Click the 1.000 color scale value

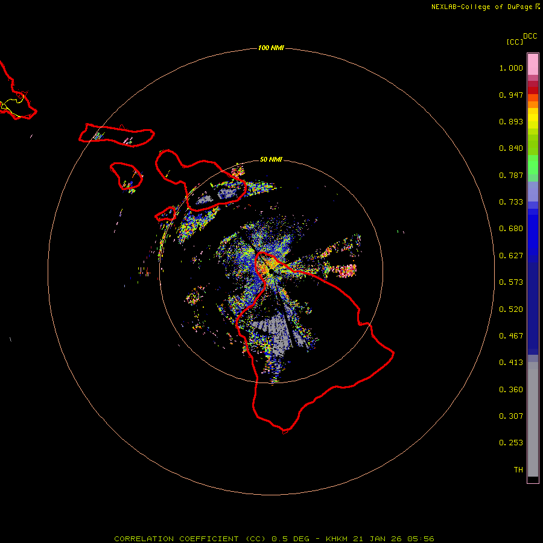(x=511, y=68)
